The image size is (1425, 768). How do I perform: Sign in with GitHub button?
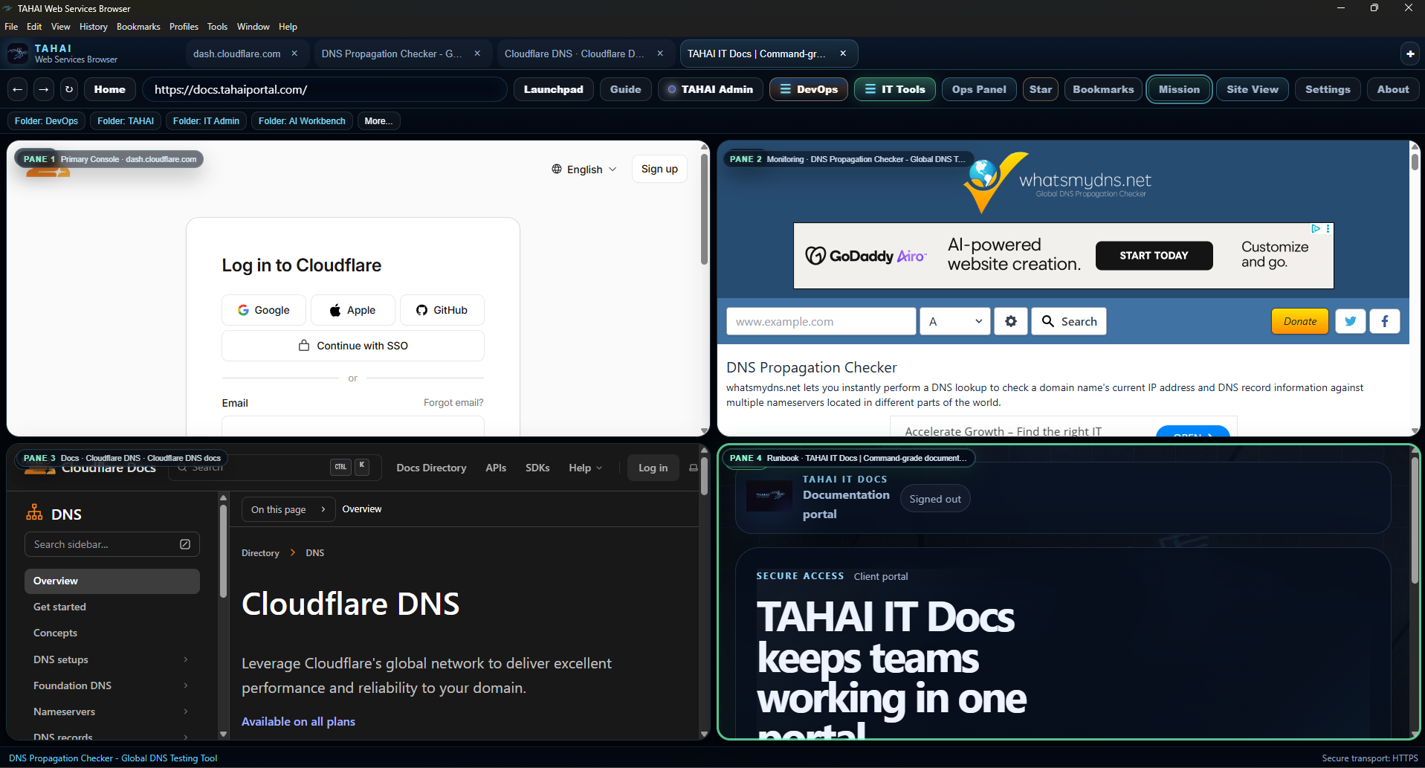tap(442, 310)
